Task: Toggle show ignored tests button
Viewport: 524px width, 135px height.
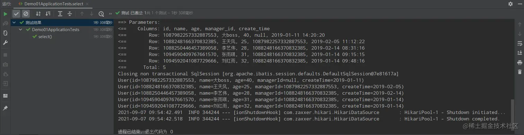Action: coord(26,14)
